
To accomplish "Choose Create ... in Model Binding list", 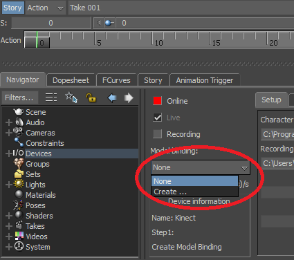I will [x=194, y=192].
